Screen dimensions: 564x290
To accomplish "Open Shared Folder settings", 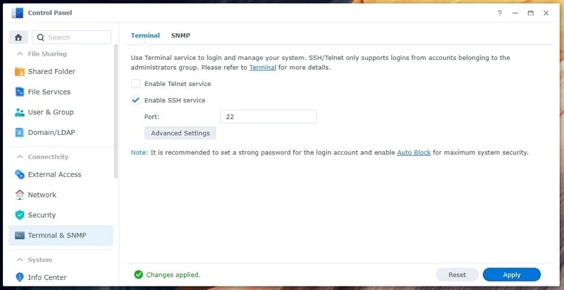I will pos(61,71).
